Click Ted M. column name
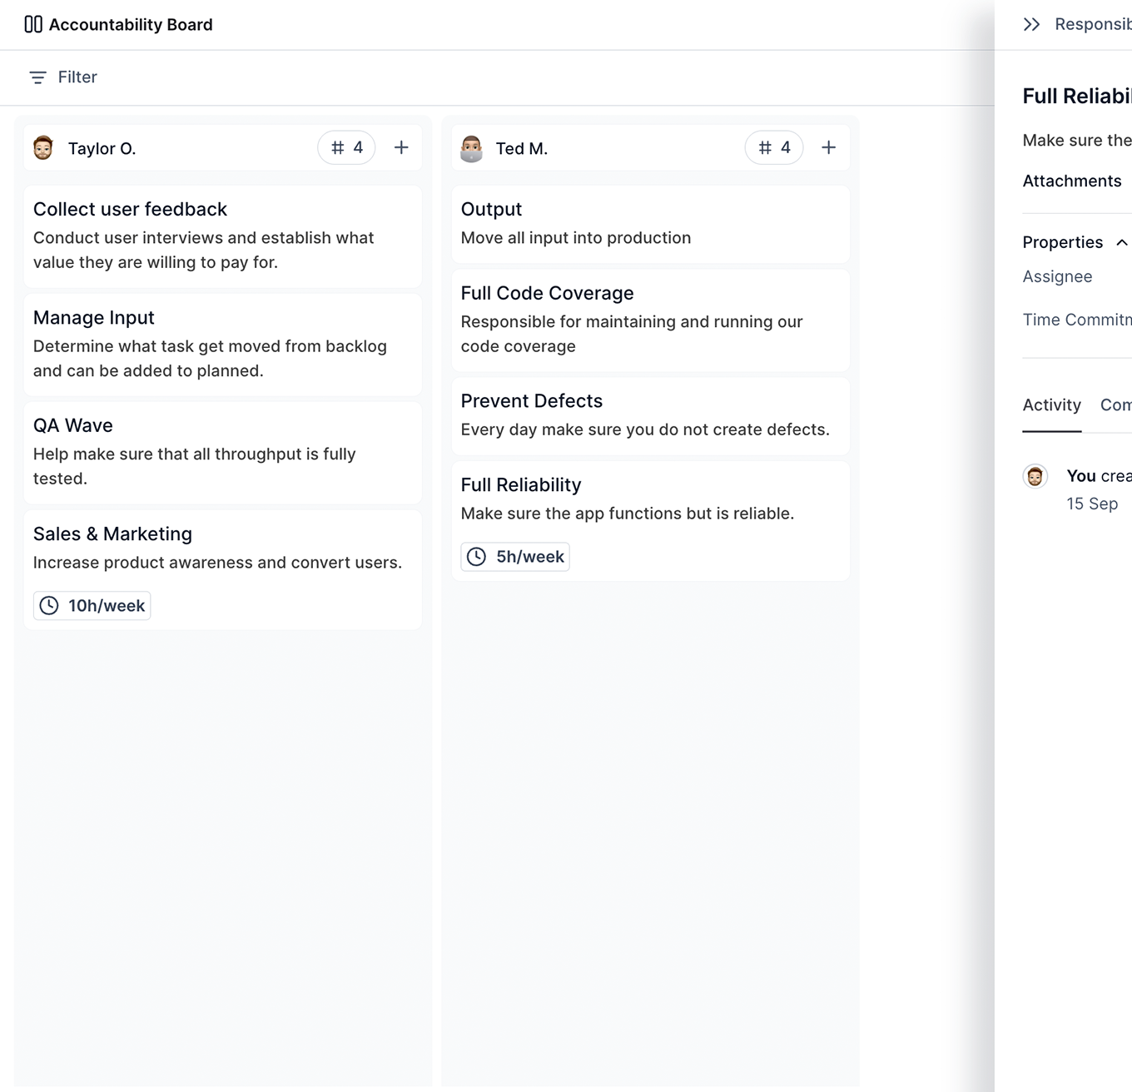 point(522,148)
